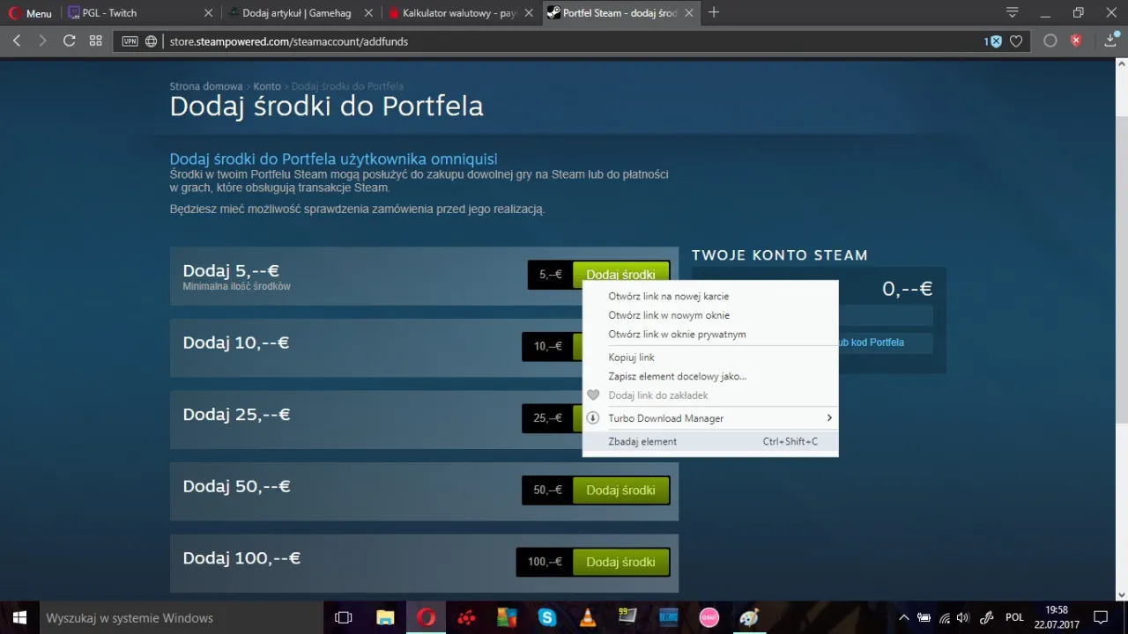The image size is (1128, 634).
Task: Open a new browser tab
Action: pyautogui.click(x=714, y=12)
